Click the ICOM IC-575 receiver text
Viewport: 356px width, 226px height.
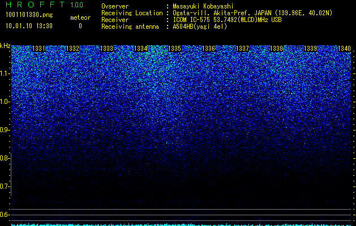(x=227, y=20)
